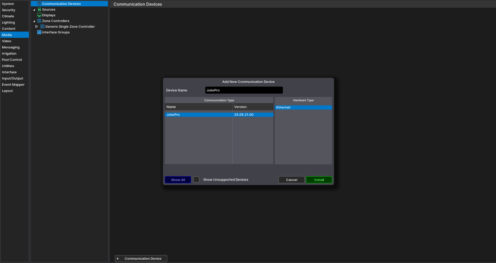Click the plus icon on the Communication Device button
The image size is (496, 263).
coord(118,258)
